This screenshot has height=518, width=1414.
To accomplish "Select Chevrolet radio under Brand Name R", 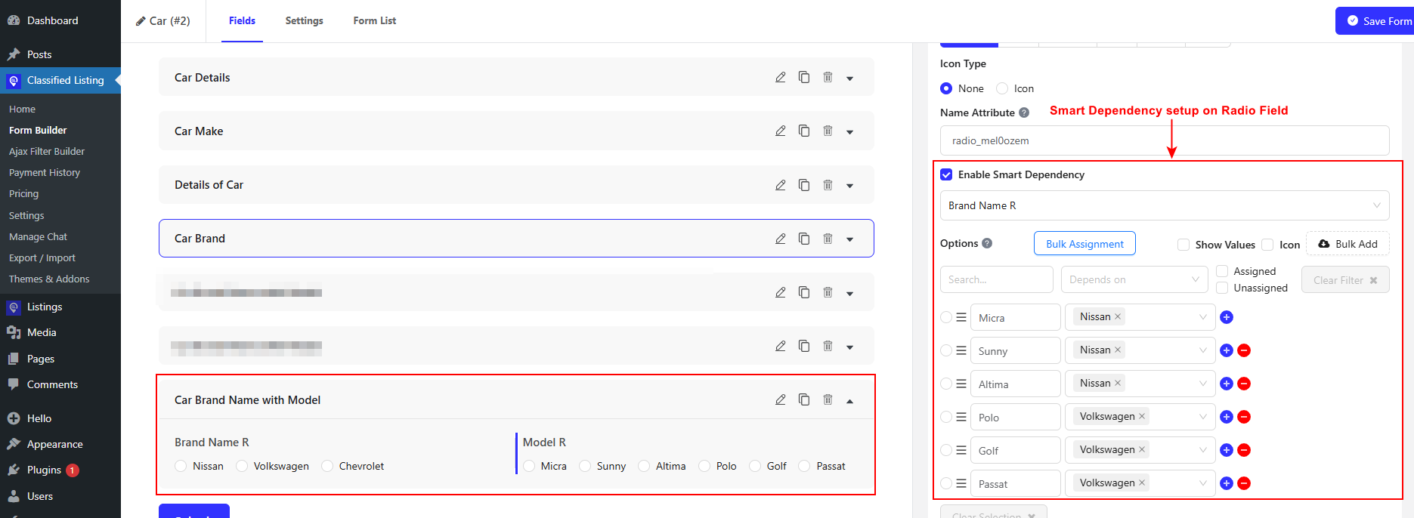I will pyautogui.click(x=327, y=466).
